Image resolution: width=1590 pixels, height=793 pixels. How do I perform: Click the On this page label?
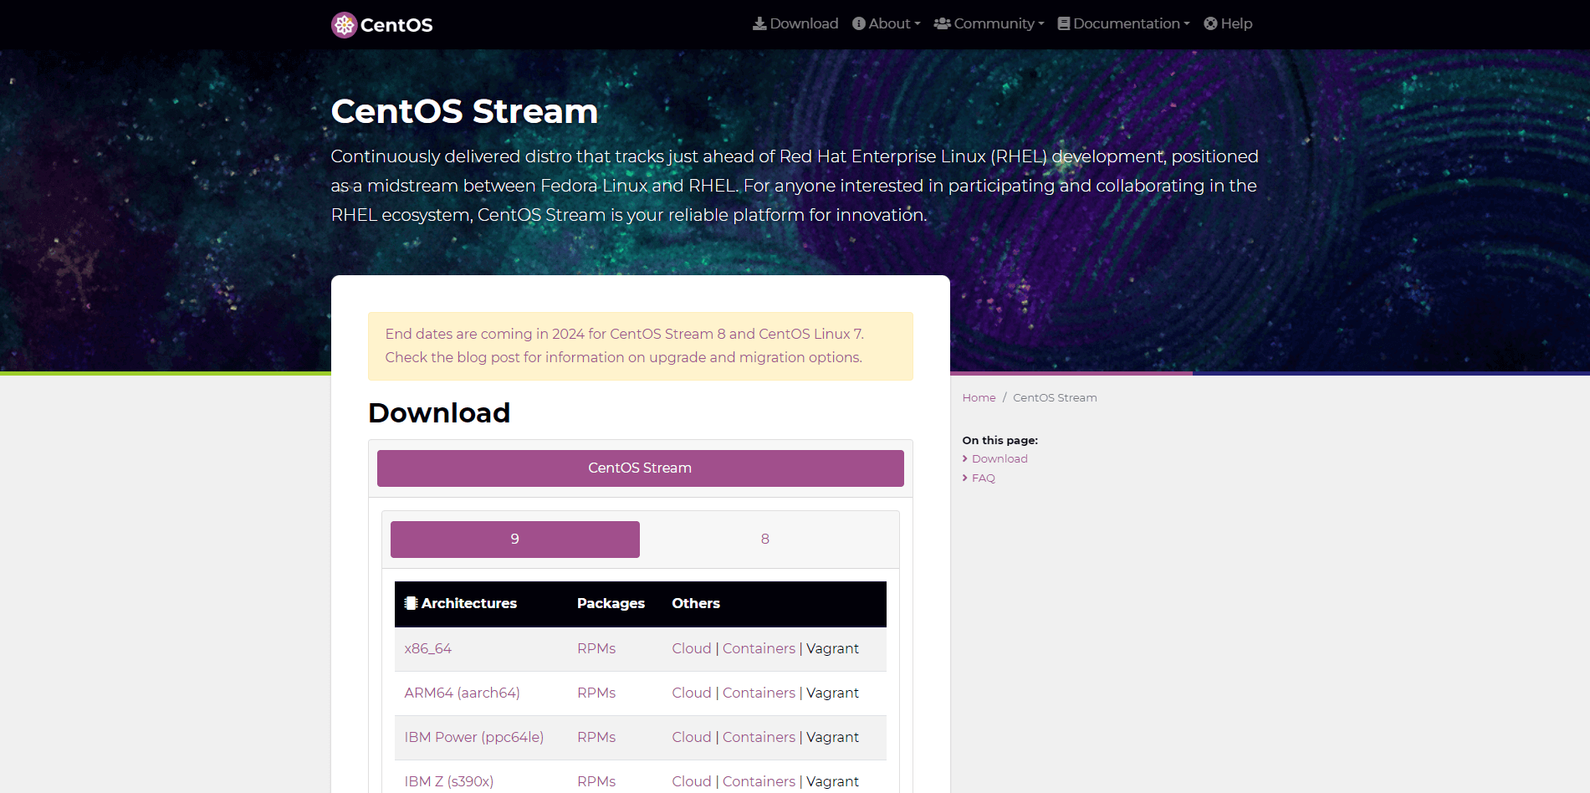click(x=1000, y=440)
